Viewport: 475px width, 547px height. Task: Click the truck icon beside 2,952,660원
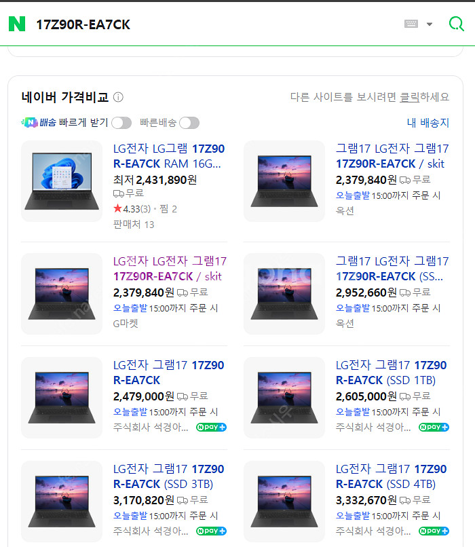pos(405,293)
